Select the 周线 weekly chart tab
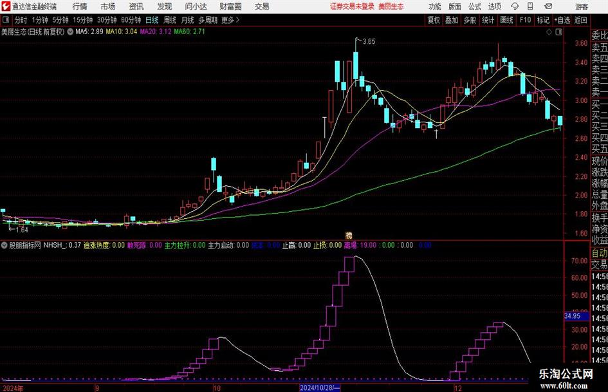608x392 pixels. tap(170, 20)
